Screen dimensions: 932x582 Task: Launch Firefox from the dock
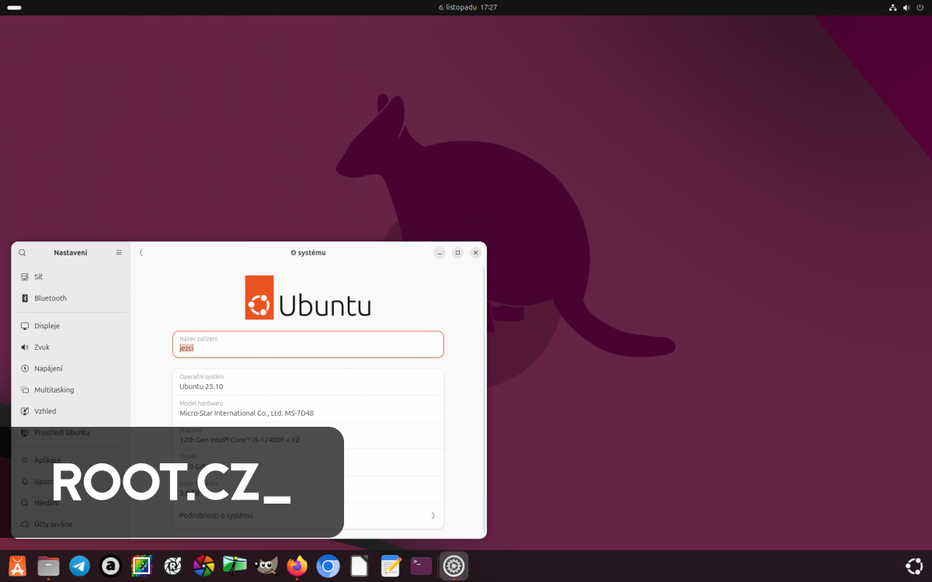297,566
